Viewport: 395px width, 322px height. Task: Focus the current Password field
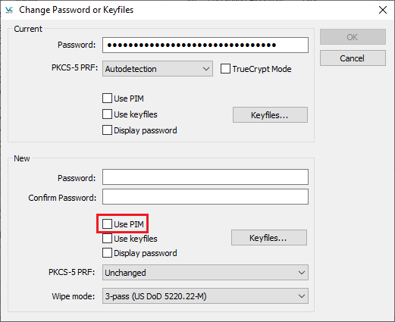[205, 45]
